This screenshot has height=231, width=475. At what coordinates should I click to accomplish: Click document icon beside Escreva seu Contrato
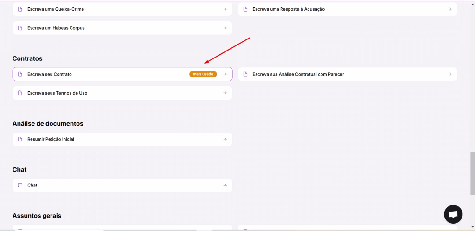point(20,74)
